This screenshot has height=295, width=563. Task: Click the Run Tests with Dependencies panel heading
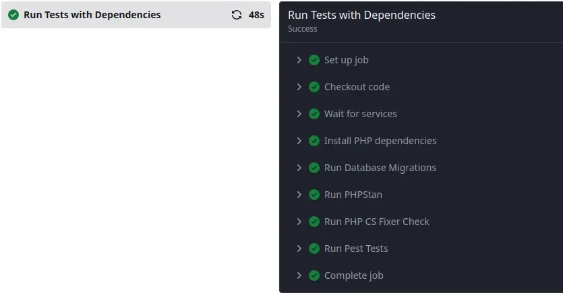[361, 15]
